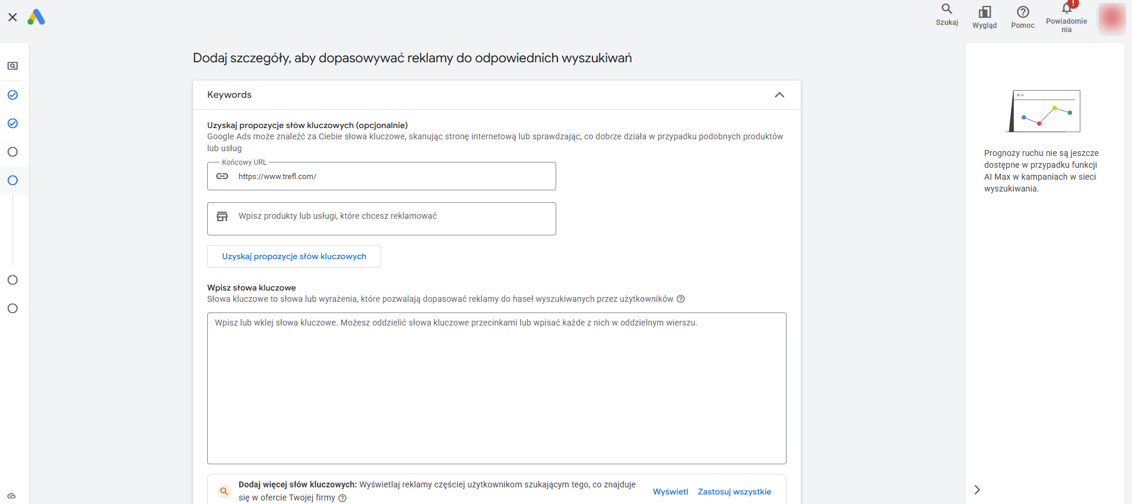Focus the keywords text area
Image resolution: width=1132 pixels, height=504 pixels.
tap(497, 388)
